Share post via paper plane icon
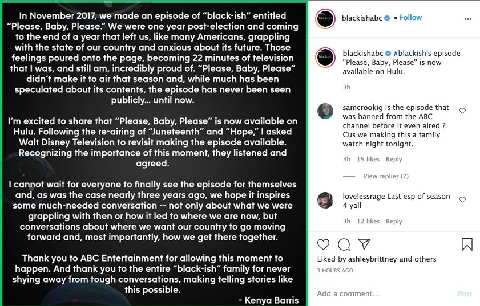Viewport: 480px width, 306px height. 364,244
